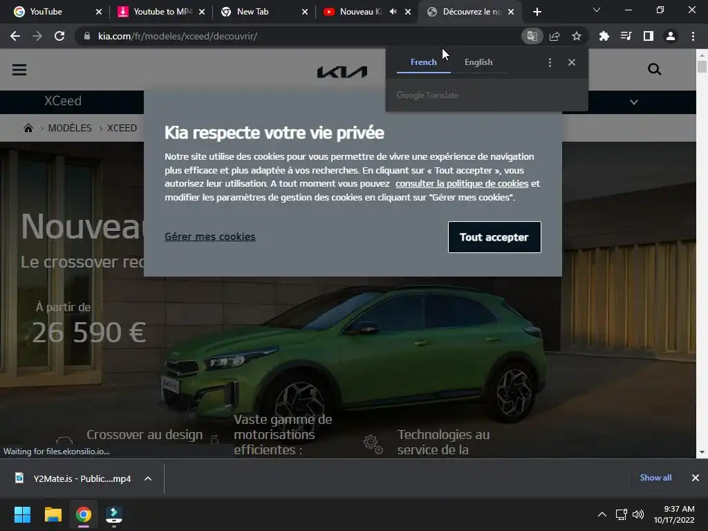708x531 pixels.
Task: Go to home via breadcrumb house icon
Action: (28, 128)
